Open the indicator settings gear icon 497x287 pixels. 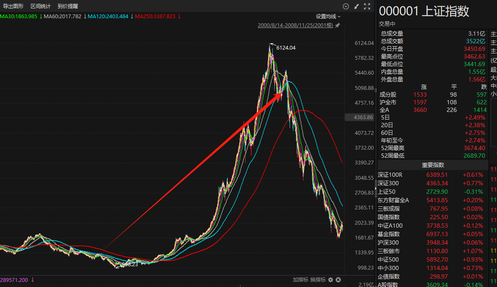[x=331, y=280]
